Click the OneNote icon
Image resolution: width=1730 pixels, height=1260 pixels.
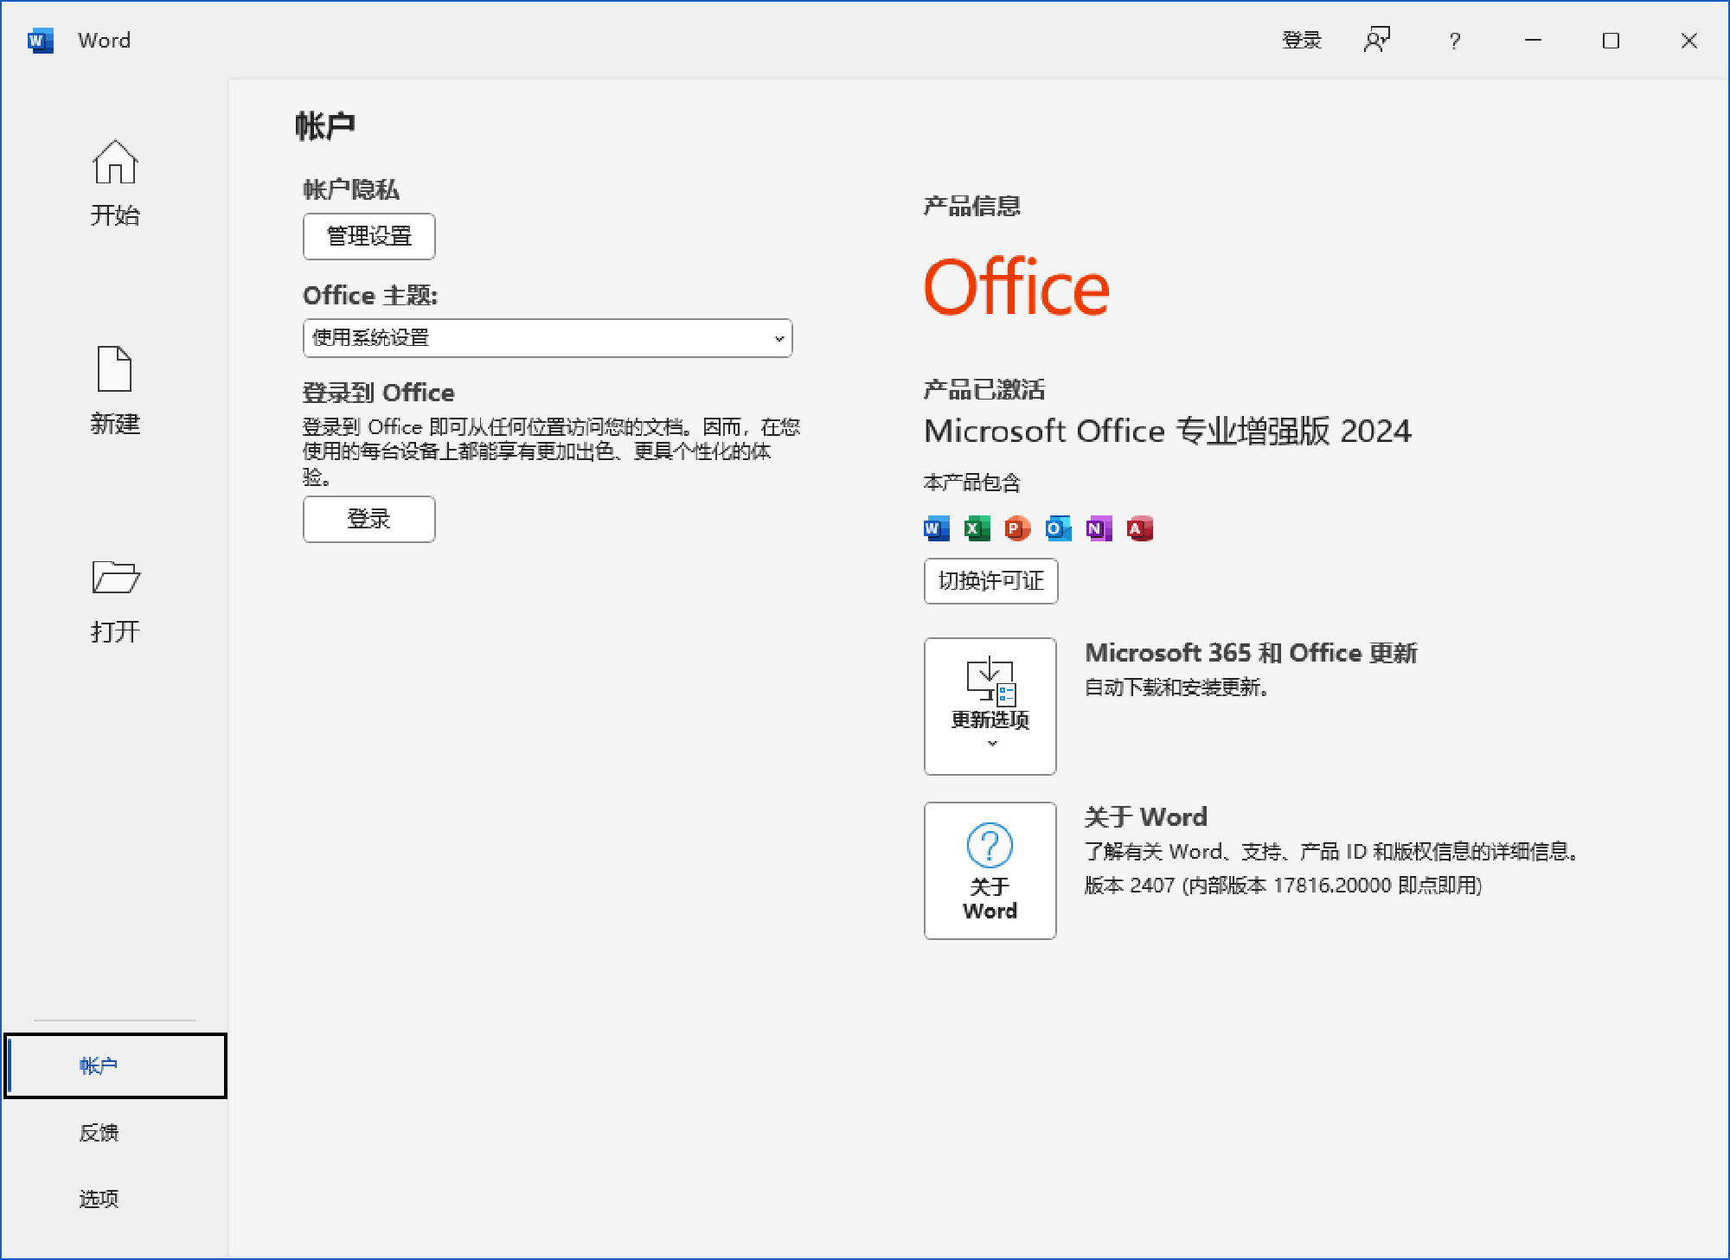tap(1098, 528)
